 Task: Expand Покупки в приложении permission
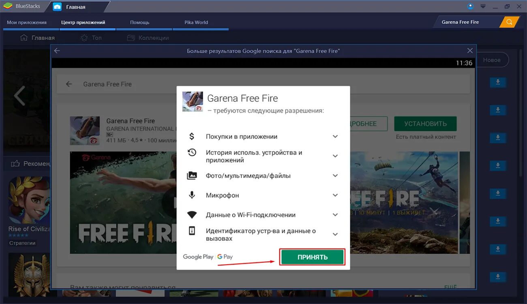pyautogui.click(x=335, y=137)
